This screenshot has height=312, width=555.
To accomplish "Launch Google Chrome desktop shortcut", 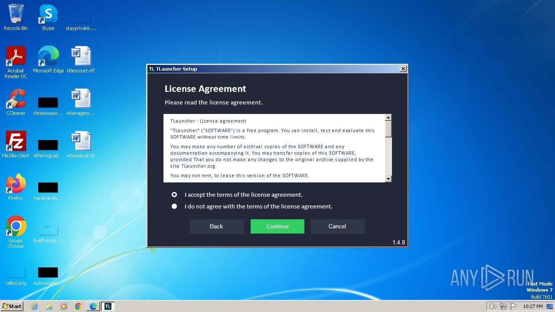I will click(16, 232).
